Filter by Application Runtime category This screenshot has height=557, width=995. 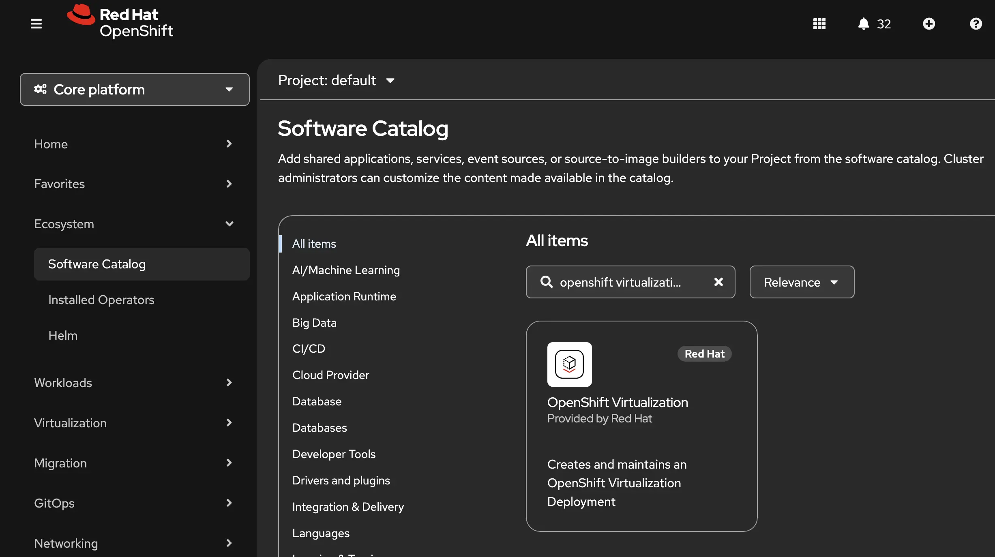344,296
